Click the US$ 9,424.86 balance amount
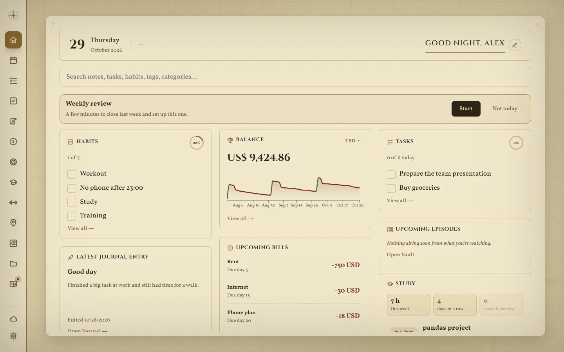The width and height of the screenshot is (564, 352). tap(259, 157)
